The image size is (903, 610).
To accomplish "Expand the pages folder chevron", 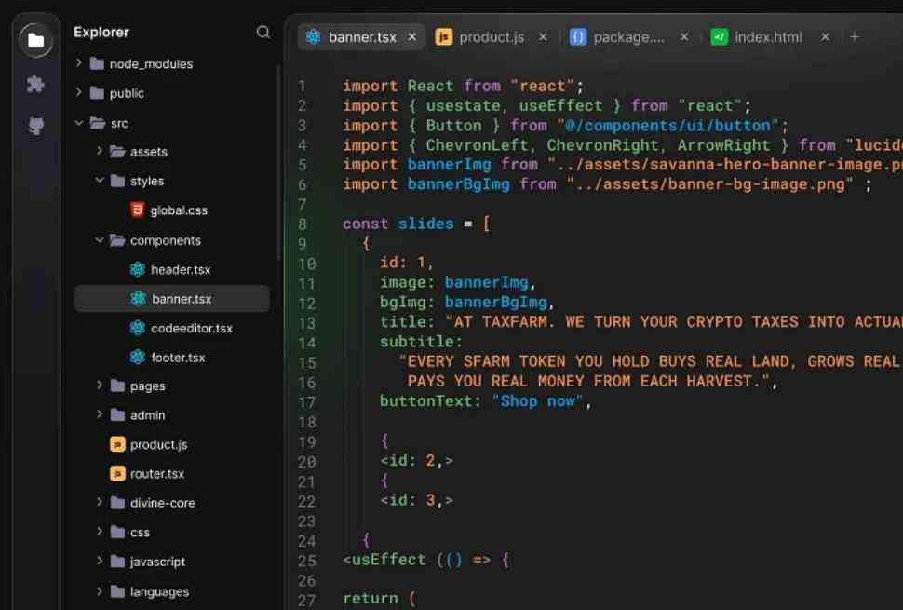I will point(99,385).
